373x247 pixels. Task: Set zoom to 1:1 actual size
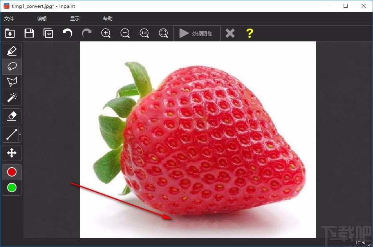pyautogui.click(x=144, y=33)
